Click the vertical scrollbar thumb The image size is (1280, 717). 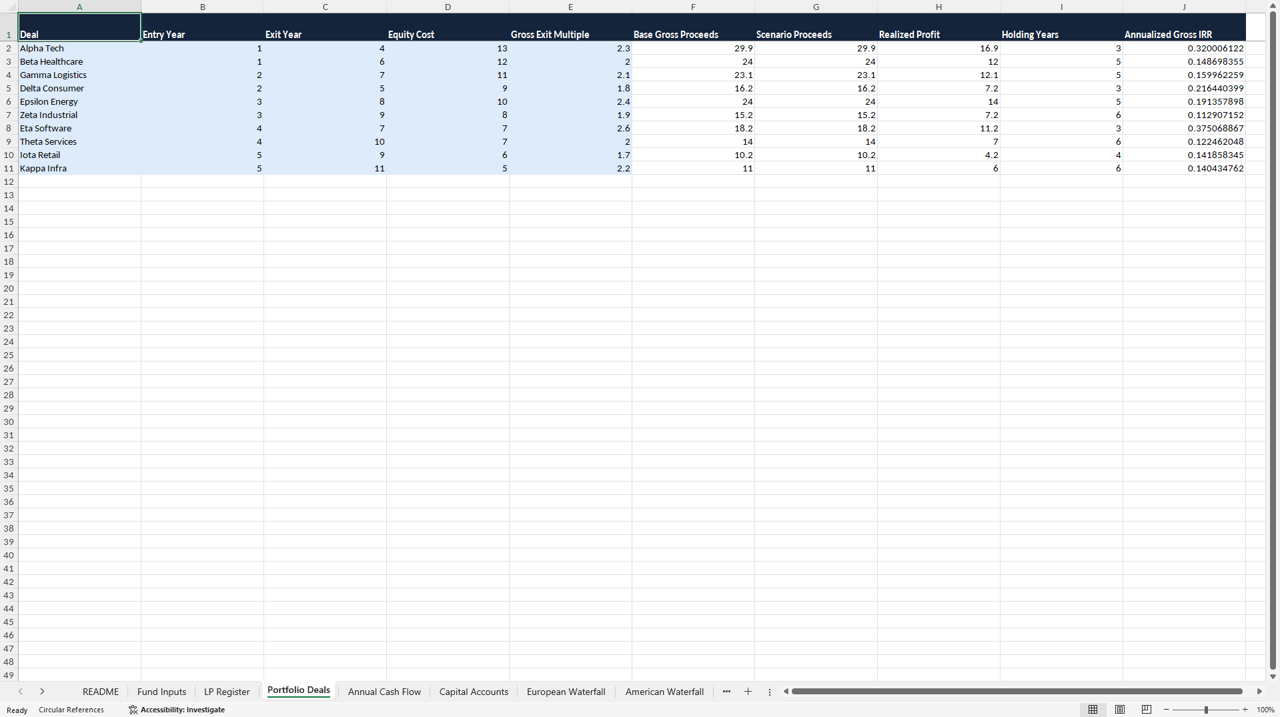[x=1273, y=340]
